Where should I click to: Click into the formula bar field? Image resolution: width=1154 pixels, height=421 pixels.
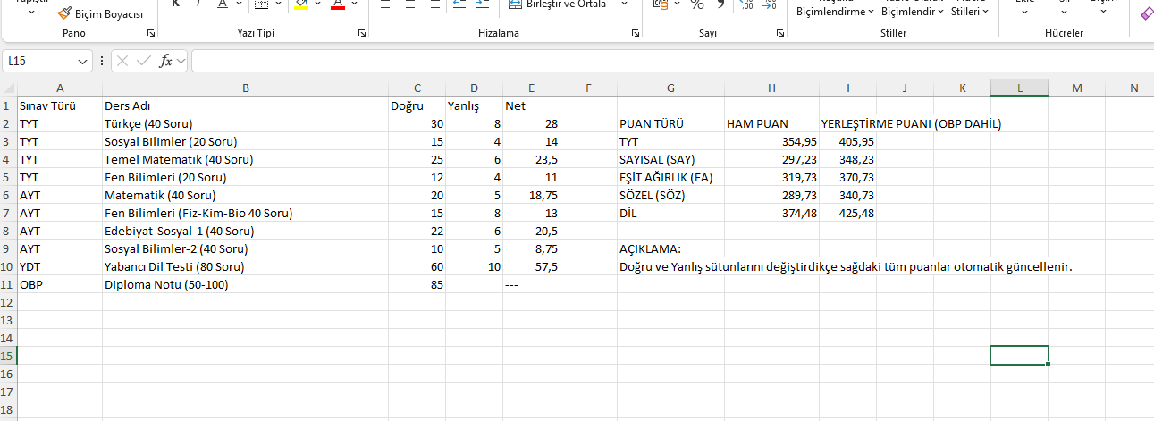(670, 61)
